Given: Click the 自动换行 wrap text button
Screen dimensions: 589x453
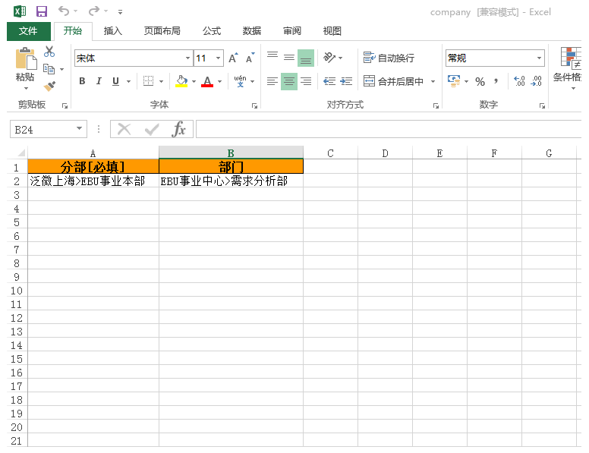Looking at the screenshot, I should point(389,58).
